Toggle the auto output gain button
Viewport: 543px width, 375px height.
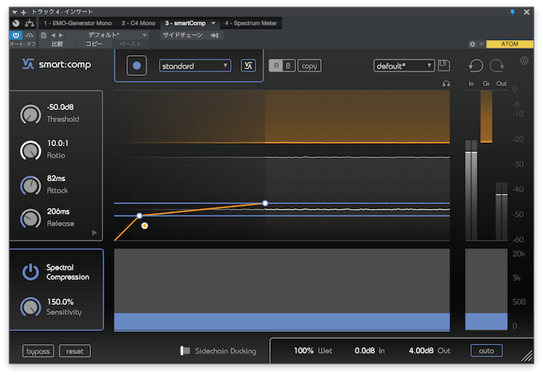486,351
